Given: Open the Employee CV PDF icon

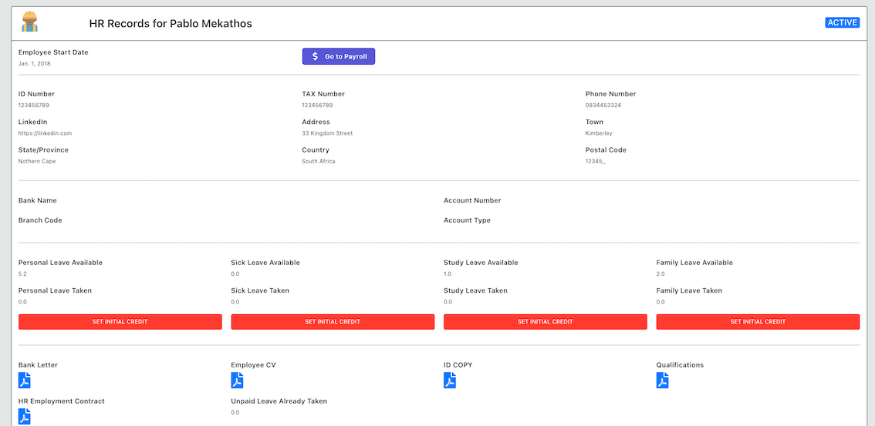Looking at the screenshot, I should 237,381.
